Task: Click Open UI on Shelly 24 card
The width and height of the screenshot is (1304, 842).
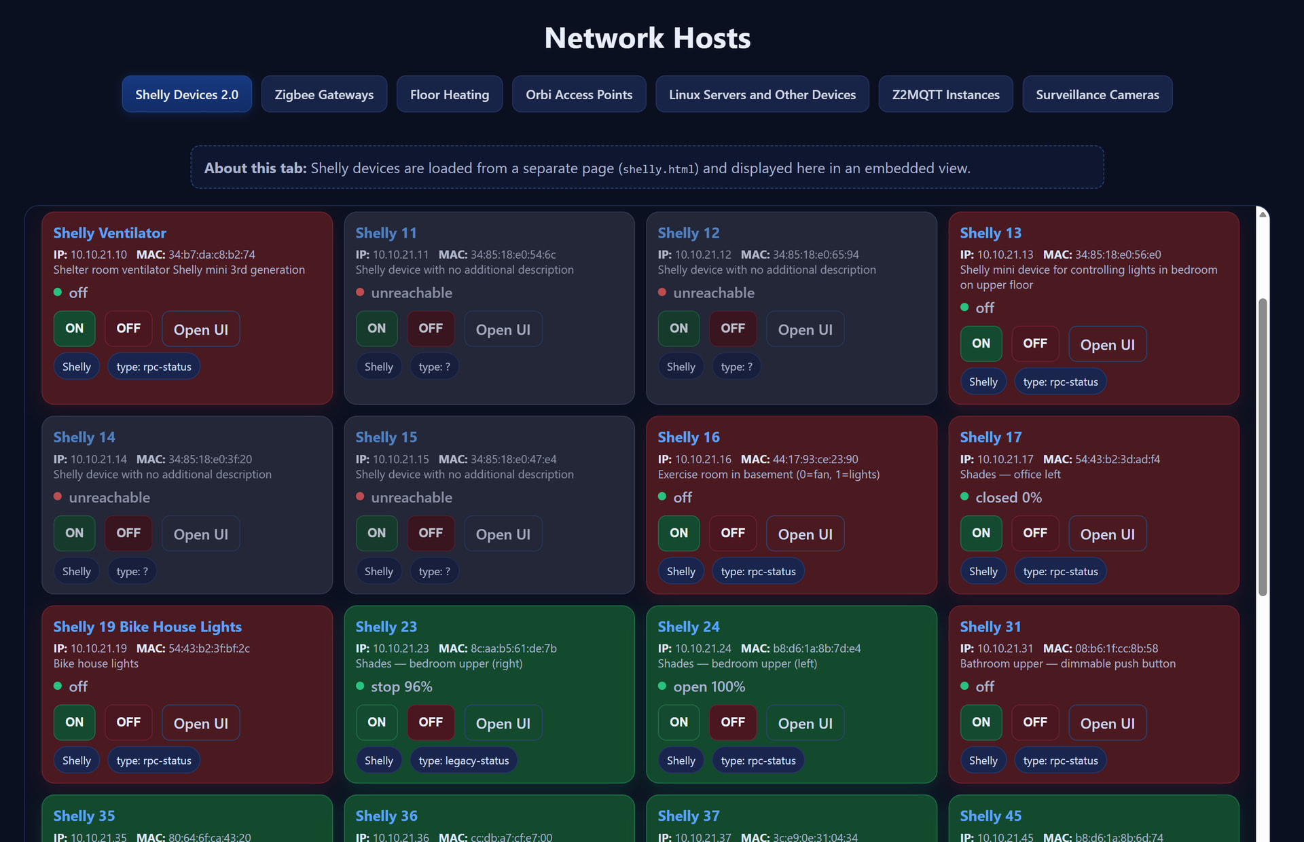Action: coord(805,723)
